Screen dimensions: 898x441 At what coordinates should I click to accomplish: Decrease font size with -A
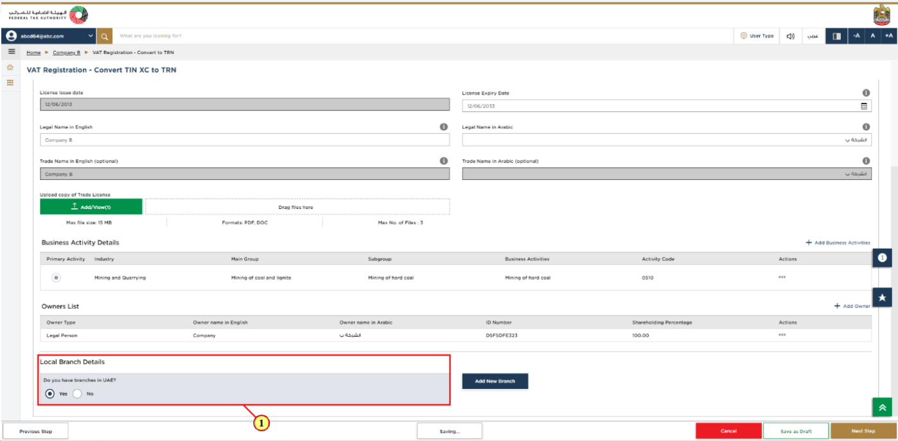click(x=856, y=36)
